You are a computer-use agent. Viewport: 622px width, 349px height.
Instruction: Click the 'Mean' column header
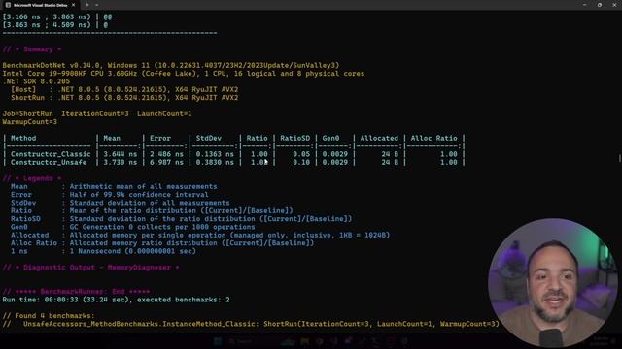tap(112, 138)
